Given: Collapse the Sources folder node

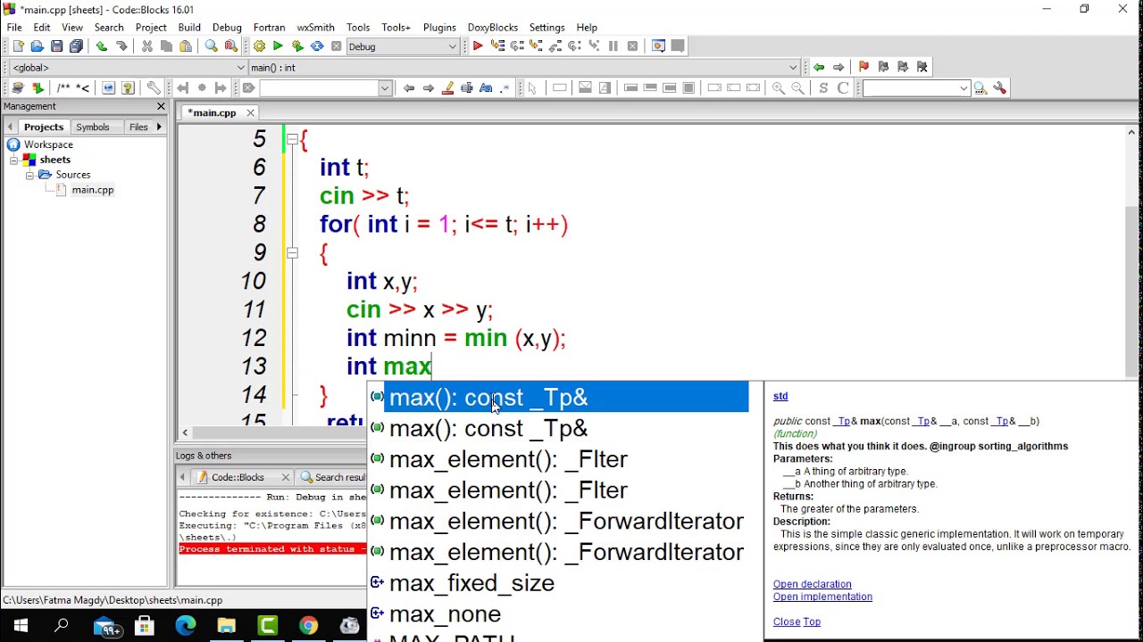Looking at the screenshot, I should coord(29,175).
